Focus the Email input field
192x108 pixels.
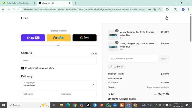pos(59,61)
